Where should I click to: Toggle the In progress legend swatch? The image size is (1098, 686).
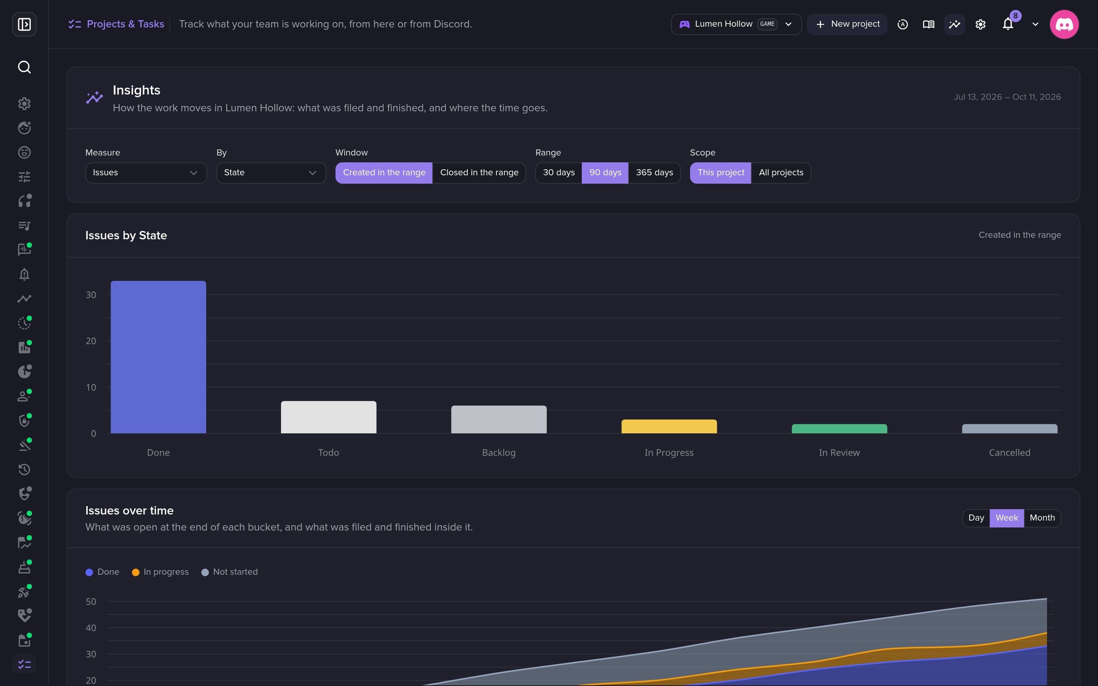point(135,572)
